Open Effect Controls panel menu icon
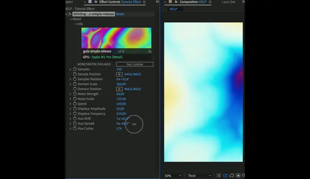 (x=144, y=2)
